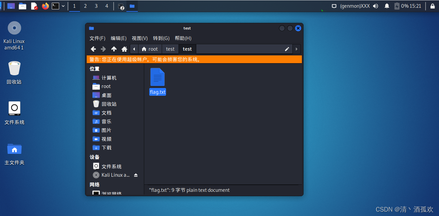439x216 pixels.
Task: Click the orange superuser warning bar
Action: (194, 59)
